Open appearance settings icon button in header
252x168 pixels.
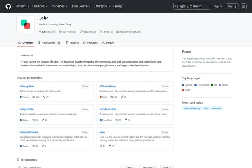pos(244,6)
